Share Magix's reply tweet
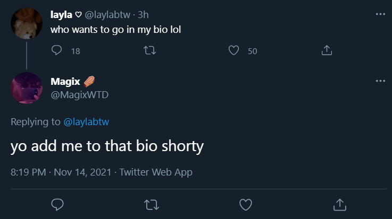The image size is (392, 219). (339, 204)
